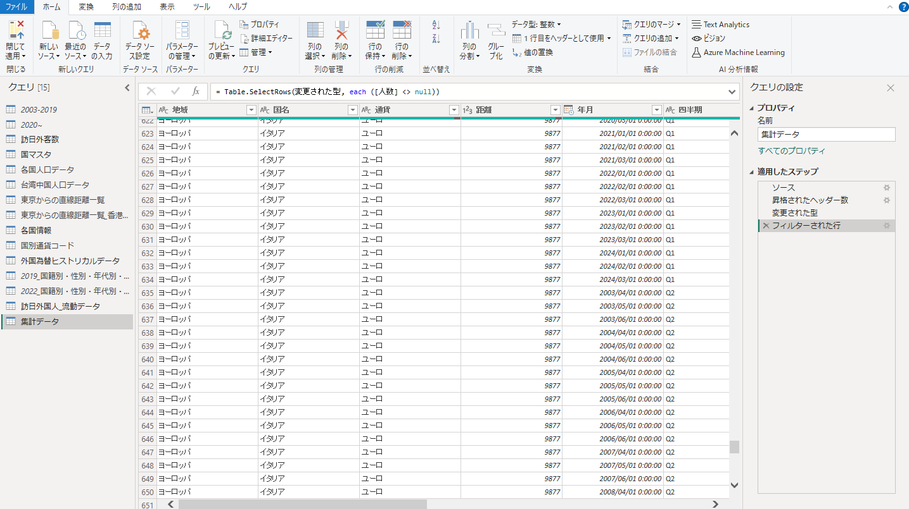909x509 pixels.
Task: Open the ファイル tab
Action: [16, 7]
